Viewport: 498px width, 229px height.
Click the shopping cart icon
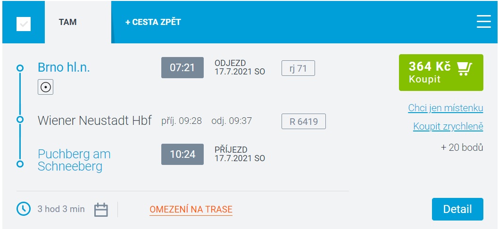tap(465, 68)
